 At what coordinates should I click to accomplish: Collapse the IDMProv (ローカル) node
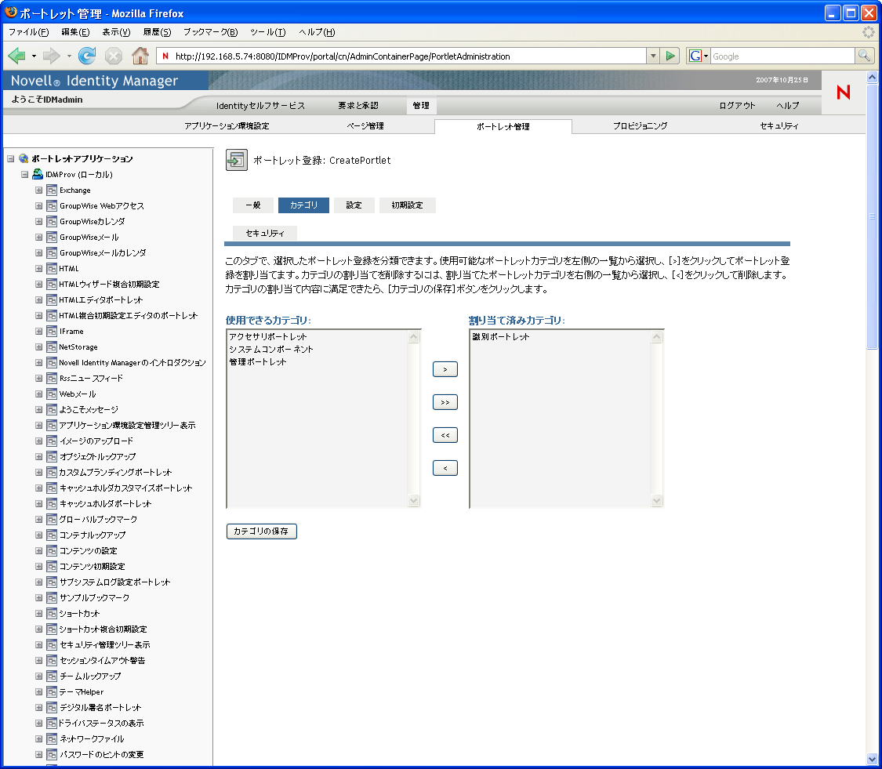[x=25, y=174]
